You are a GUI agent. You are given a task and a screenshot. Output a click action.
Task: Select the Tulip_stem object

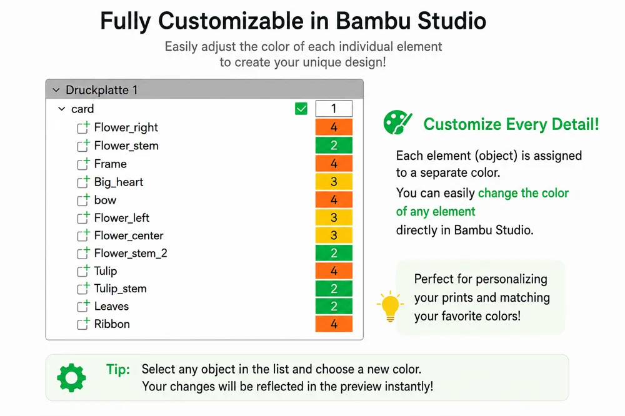coord(120,289)
